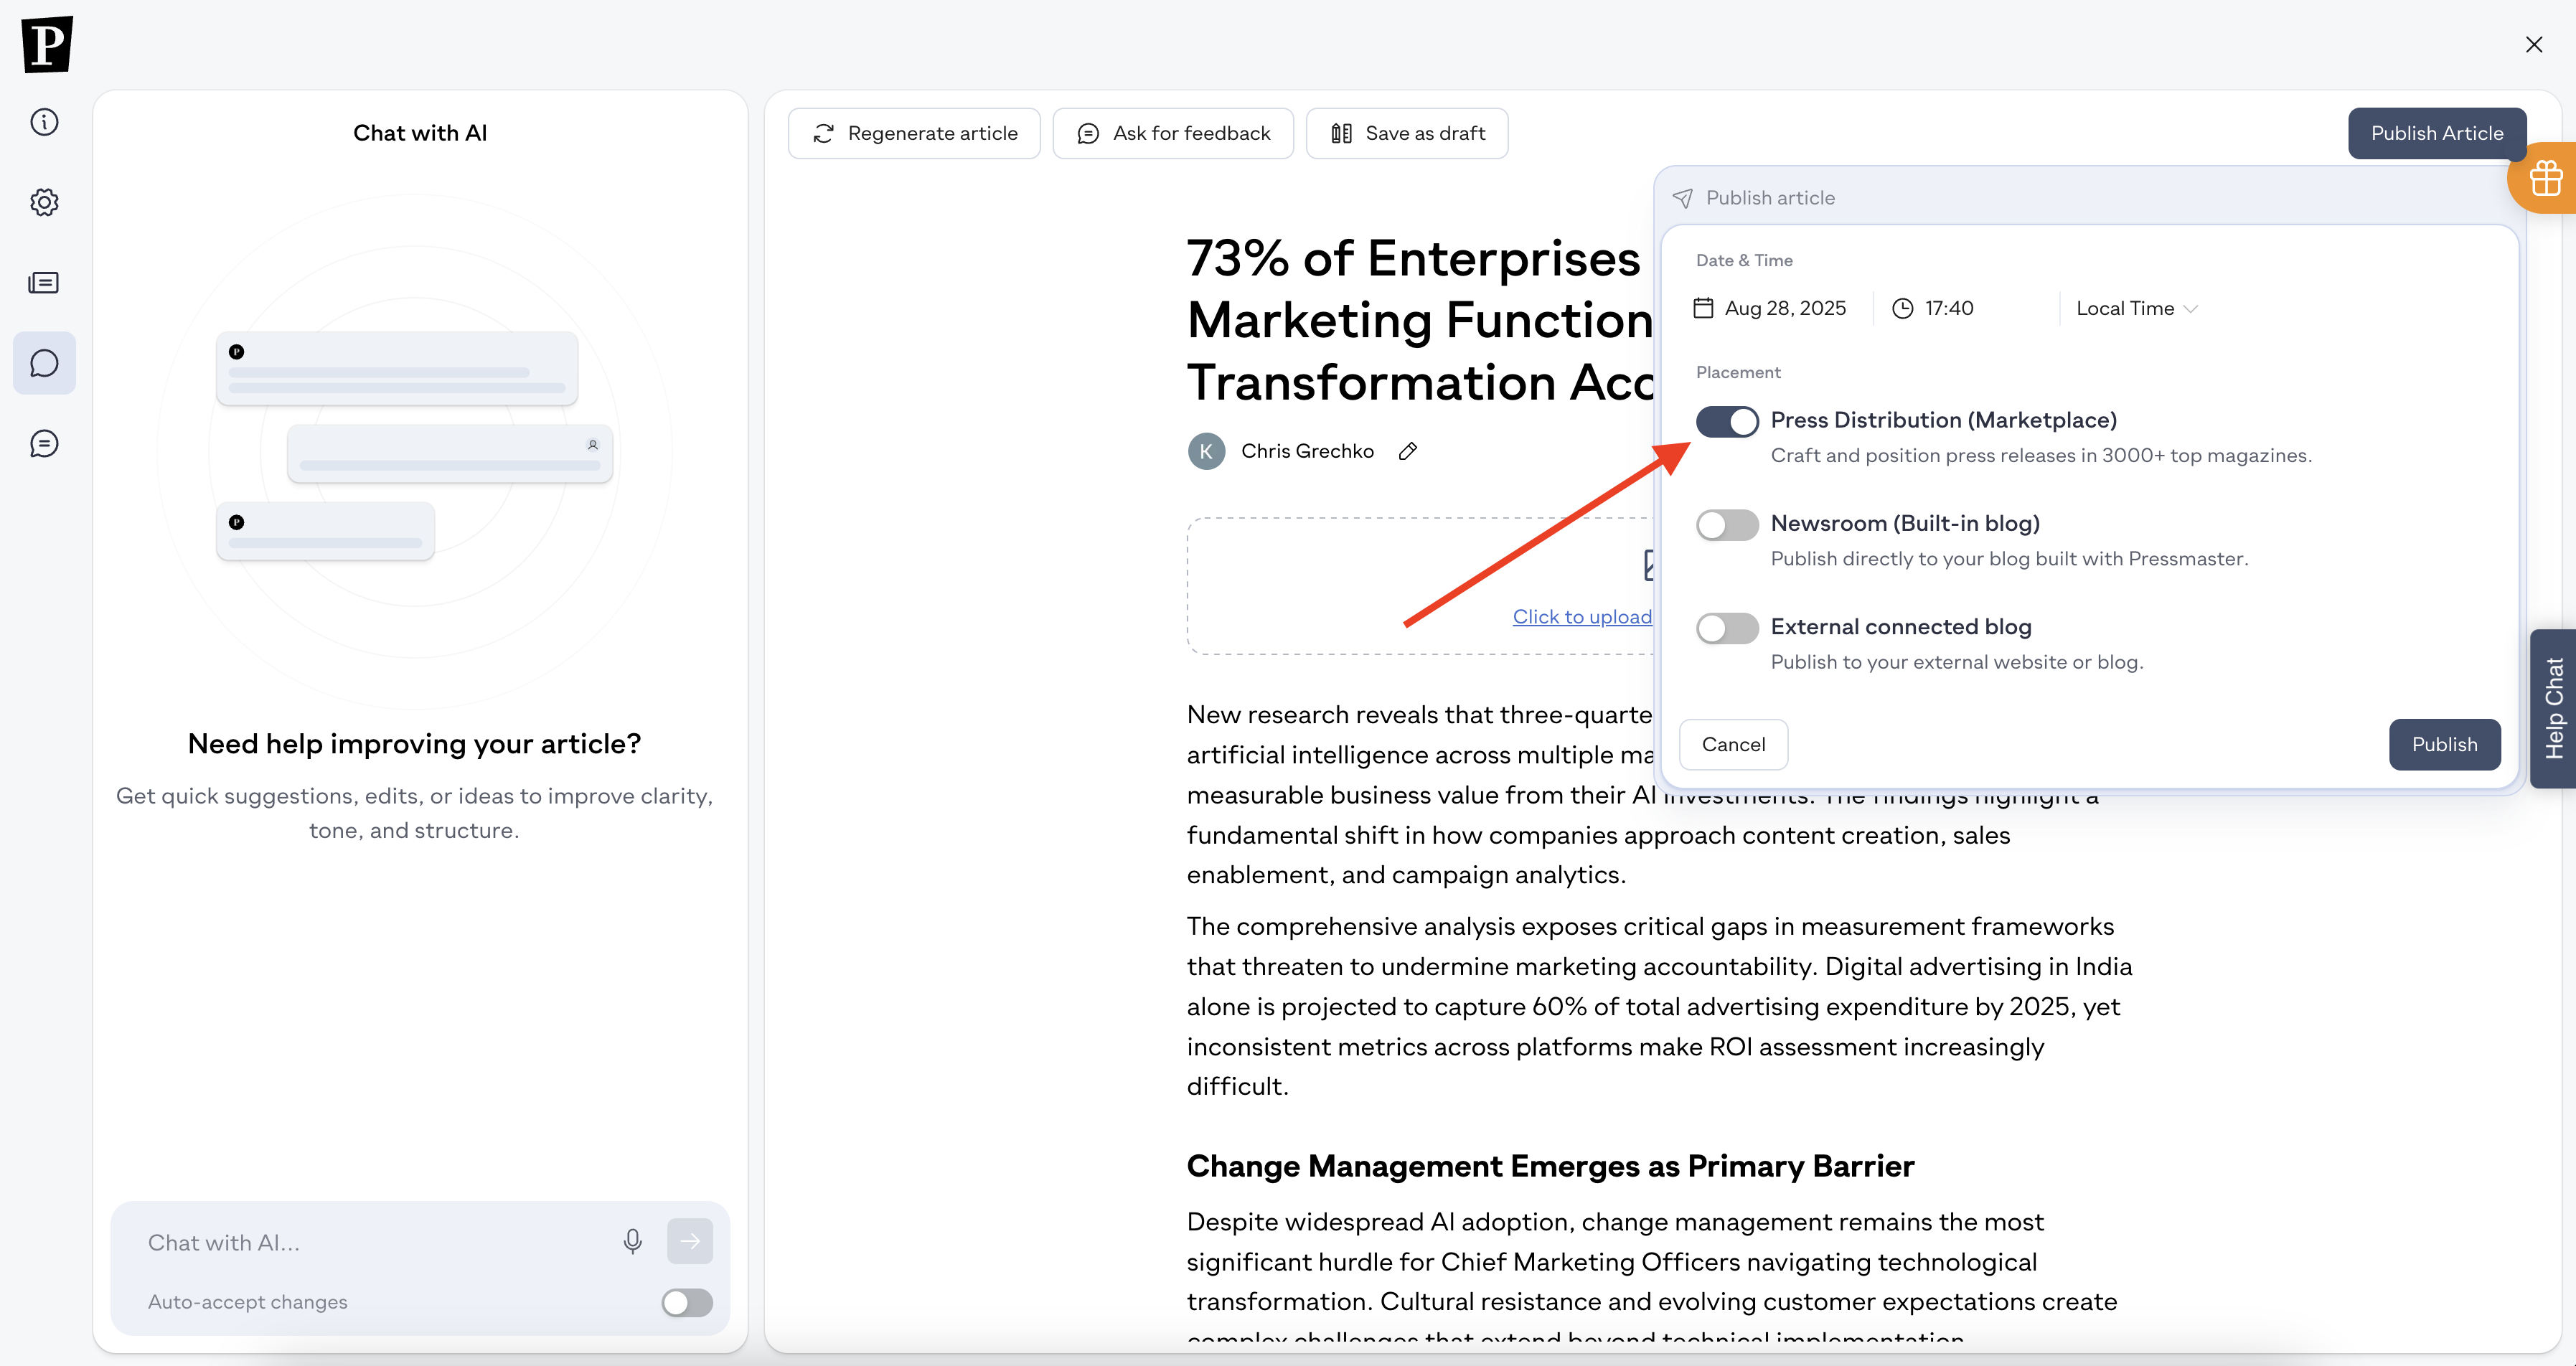
Task: Click the Chris Grechko author name
Action: 1307,451
